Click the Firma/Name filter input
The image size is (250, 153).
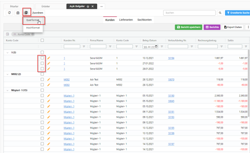pos(98,47)
